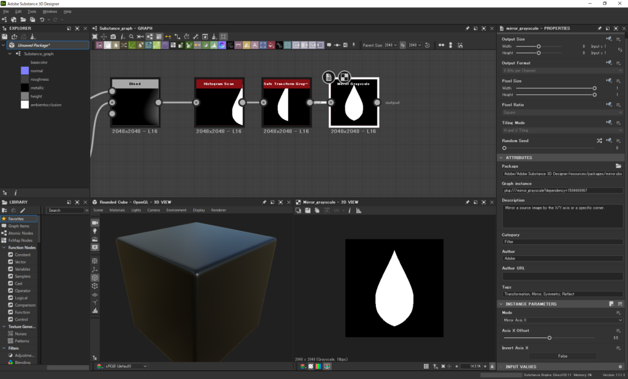The image size is (628, 379).
Task: Click the info 'i' icon in 2D View toolbar
Action: 350,210
